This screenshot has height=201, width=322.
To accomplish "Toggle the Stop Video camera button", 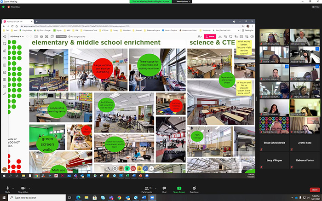I will click(x=23, y=190).
